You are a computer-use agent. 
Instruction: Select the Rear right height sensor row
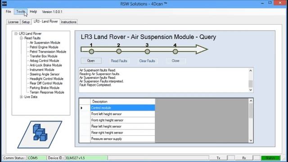pyautogui.click(x=122, y=133)
